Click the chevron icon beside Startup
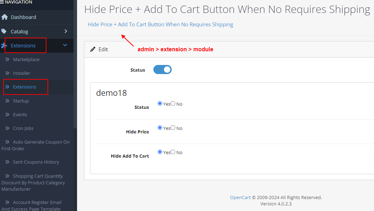The height and width of the screenshot is (211, 374). point(7,101)
